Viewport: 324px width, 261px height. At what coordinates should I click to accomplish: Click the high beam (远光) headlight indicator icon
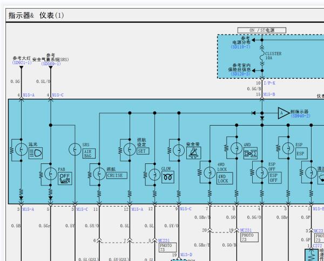[x=36, y=153]
